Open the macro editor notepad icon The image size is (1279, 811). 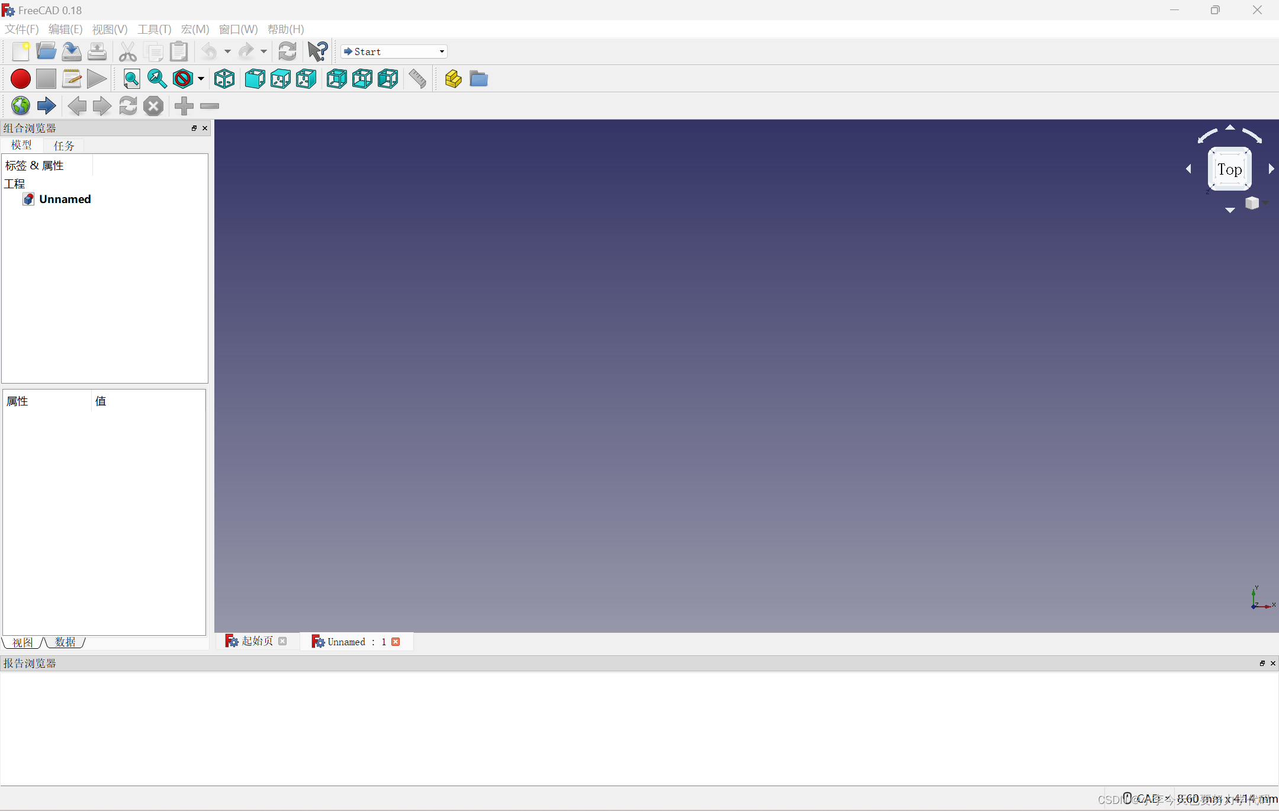[72, 79]
